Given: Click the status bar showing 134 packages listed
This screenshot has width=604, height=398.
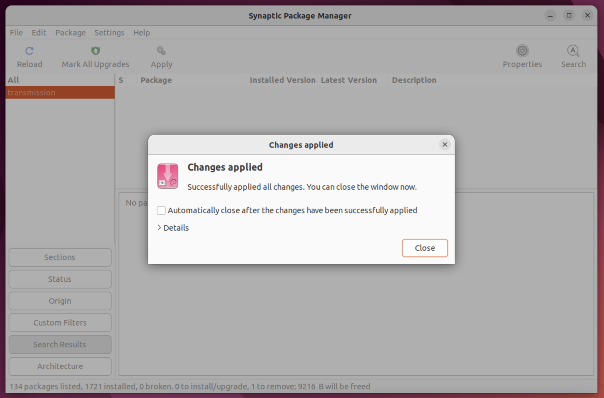Looking at the screenshot, I should coord(190,386).
